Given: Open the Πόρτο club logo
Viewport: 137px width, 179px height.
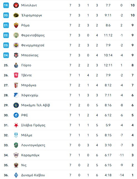Looking at the screenshot, I should pos(16,65).
